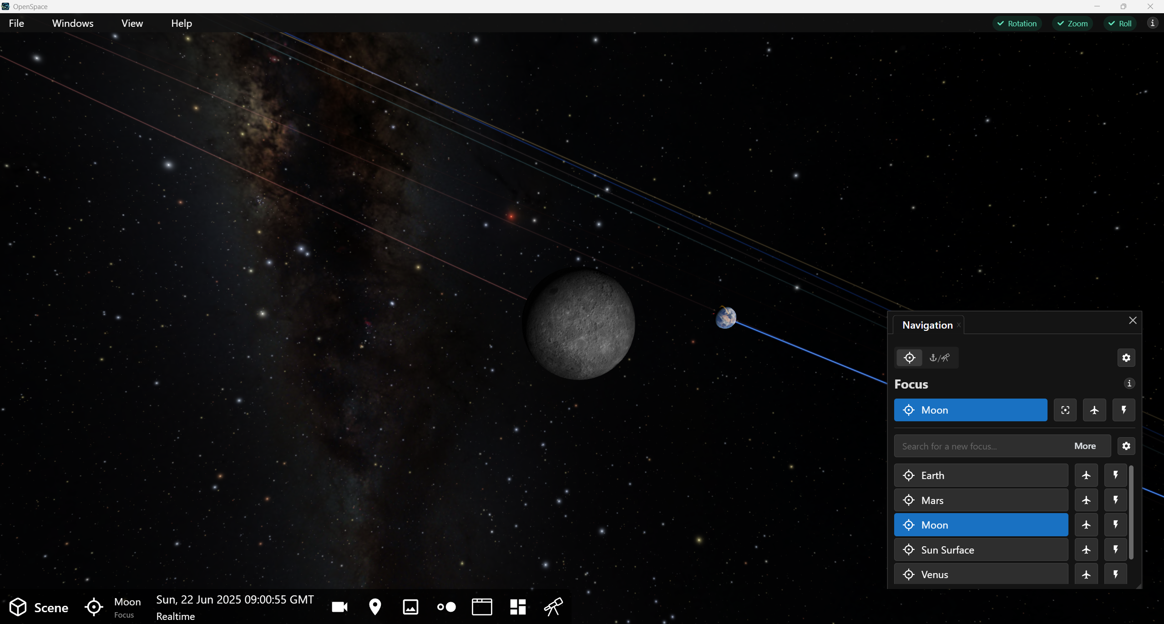
Task: Toggle Rotation friction
Action: point(1017,24)
